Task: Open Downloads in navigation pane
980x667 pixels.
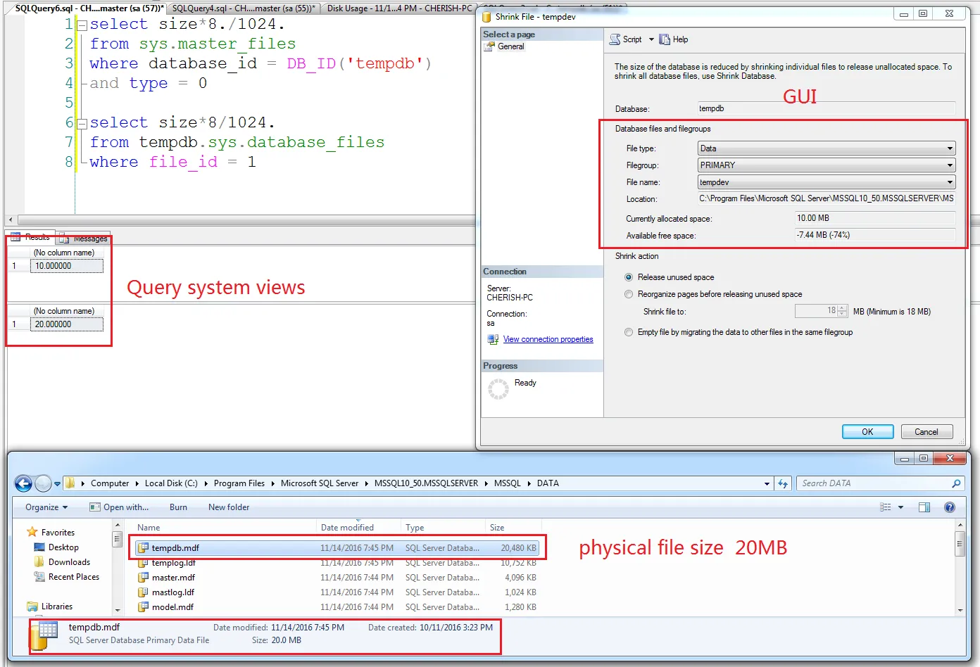Action: pyautogui.click(x=69, y=562)
